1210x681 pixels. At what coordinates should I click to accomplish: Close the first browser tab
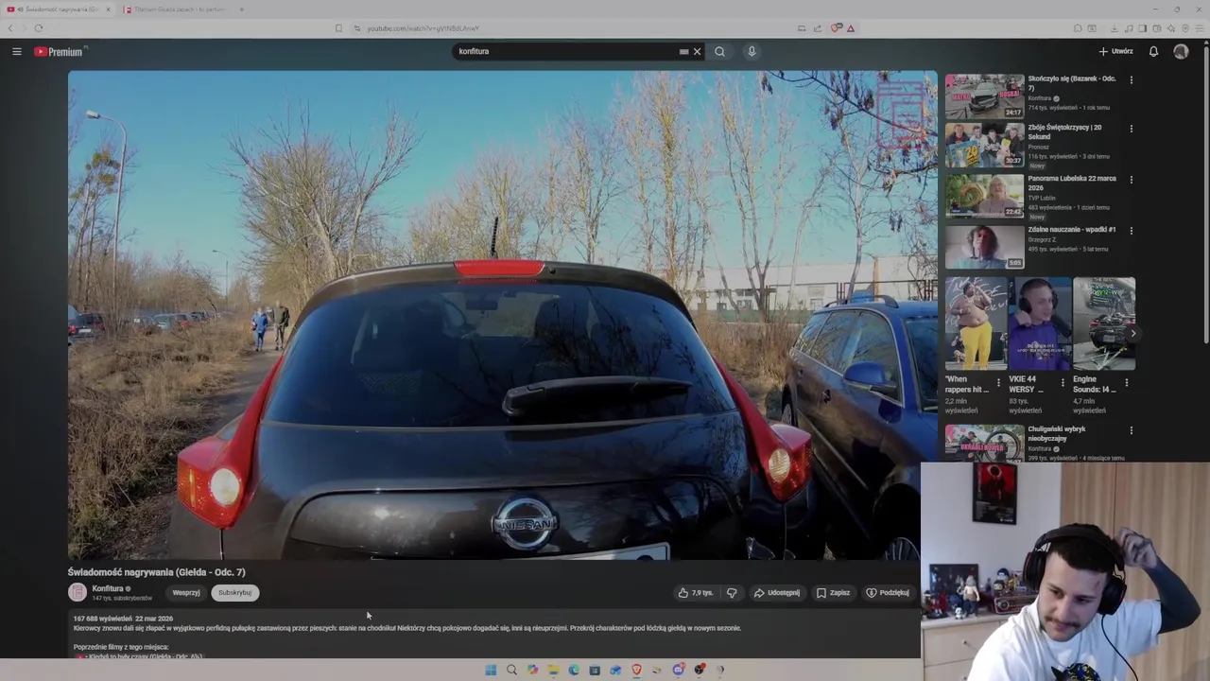pyautogui.click(x=108, y=9)
